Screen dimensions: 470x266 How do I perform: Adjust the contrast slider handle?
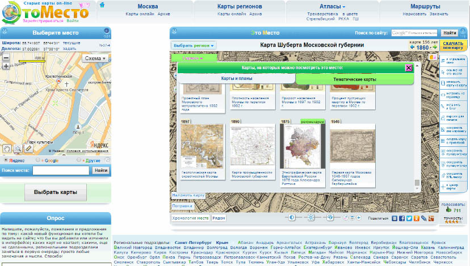(x=292, y=217)
